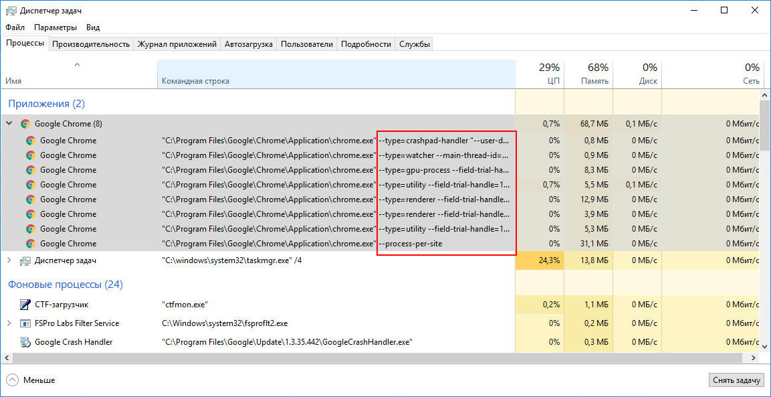
Task: Sort by the Память column header
Action: pos(588,74)
